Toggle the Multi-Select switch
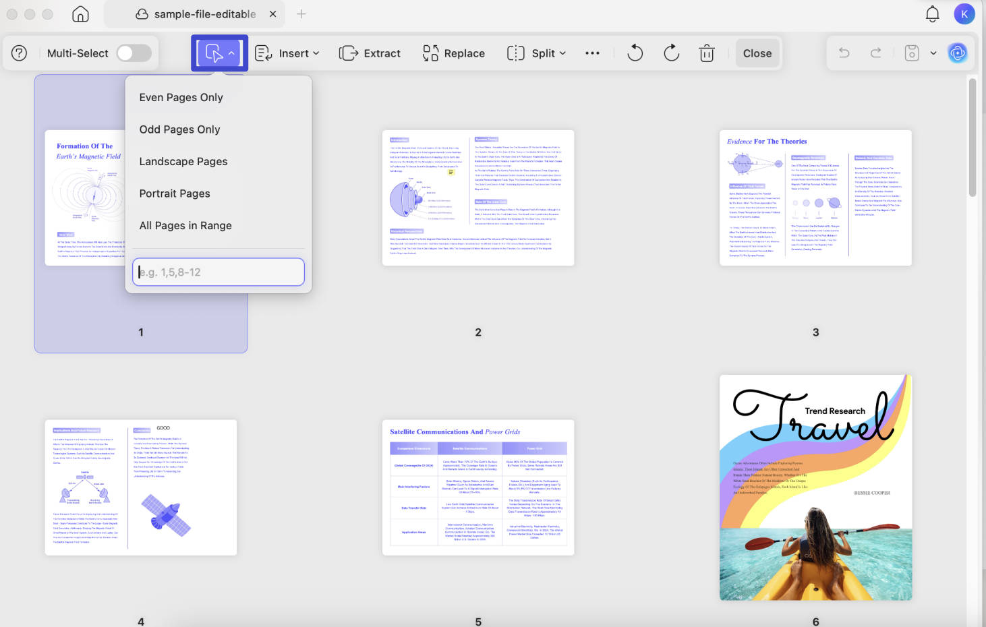 [x=134, y=53]
